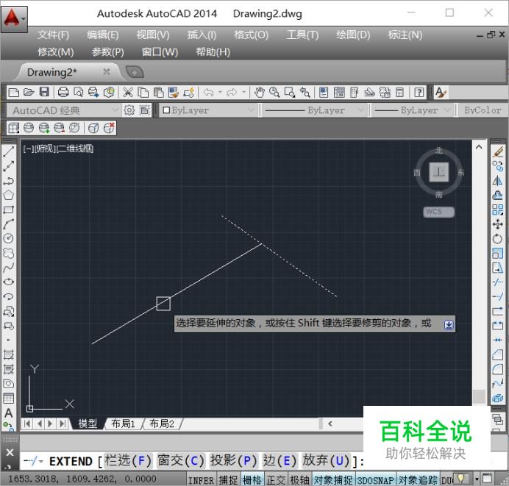The height and width of the screenshot is (486, 509).
Task: Select the Rotate tool
Action: 498,239
